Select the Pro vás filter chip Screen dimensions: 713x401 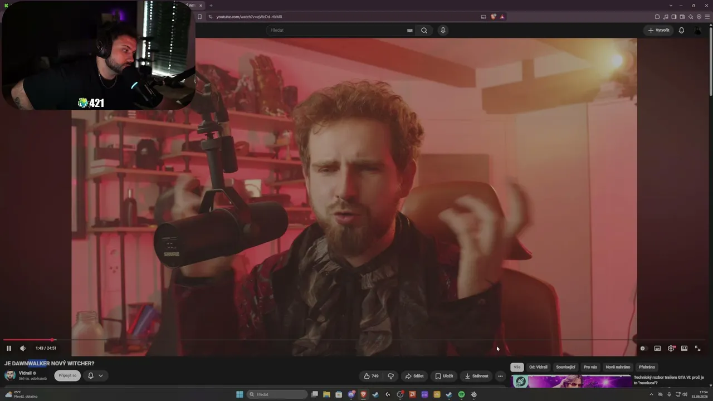click(x=590, y=367)
